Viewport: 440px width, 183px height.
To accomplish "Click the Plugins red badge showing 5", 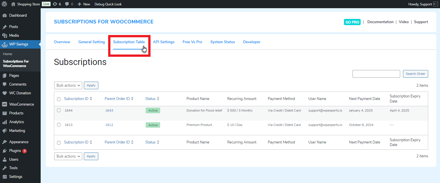I will [25, 151].
